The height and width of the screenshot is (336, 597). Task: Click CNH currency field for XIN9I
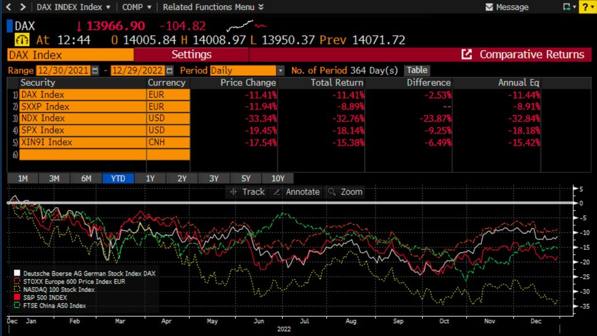click(x=168, y=142)
